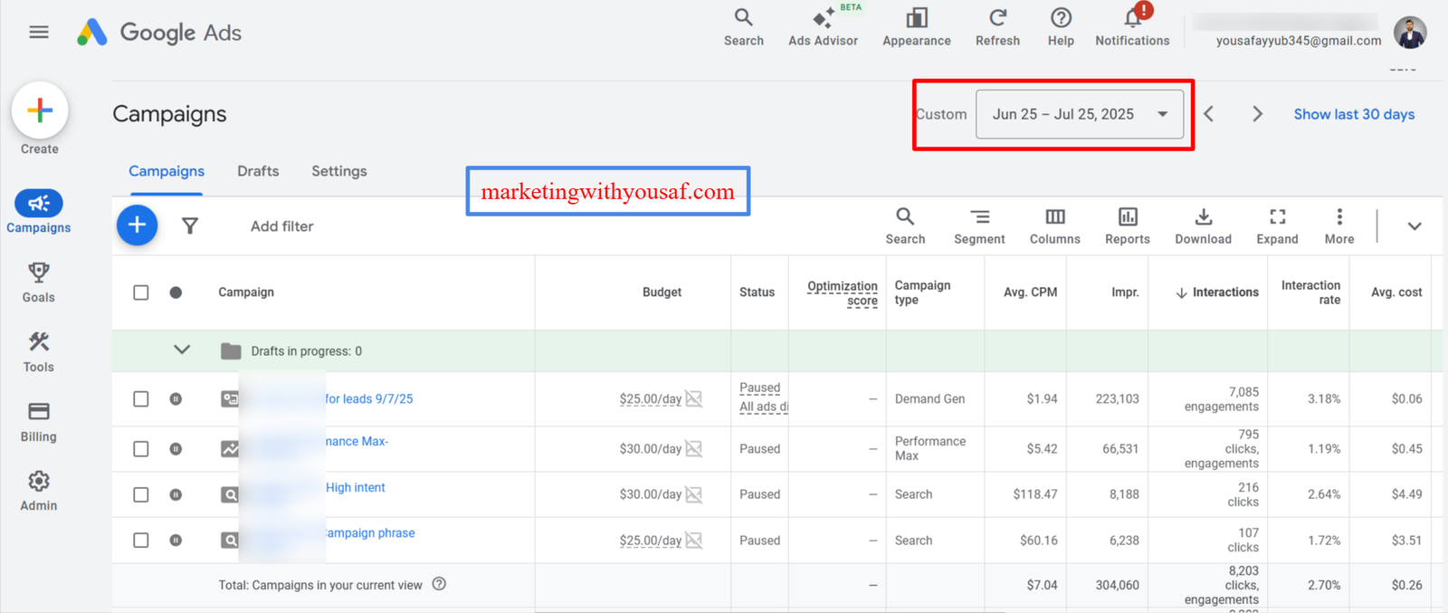This screenshot has width=1448, height=613.
Task: Switch to the Drafts tab
Action: [258, 171]
